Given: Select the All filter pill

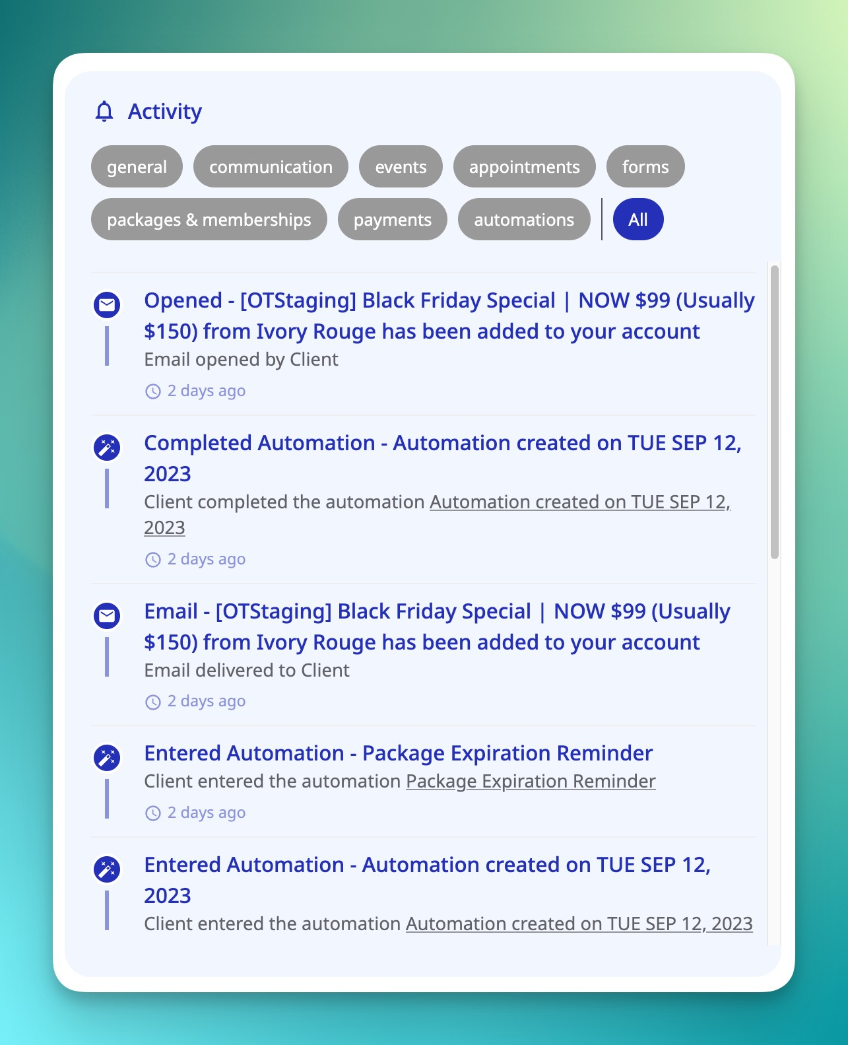Looking at the screenshot, I should coord(637,220).
